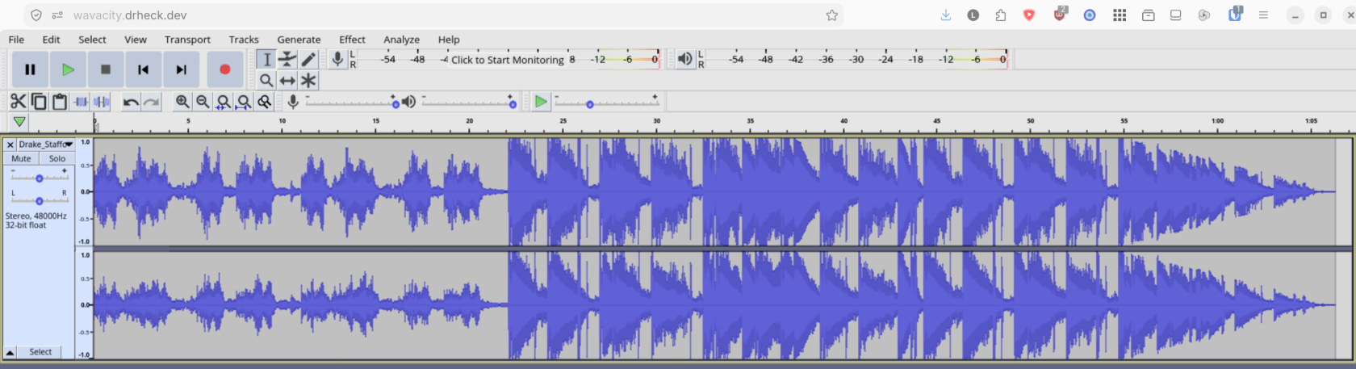This screenshot has height=369, width=1356.
Task: Select the Draw pencil tool
Action: point(308,59)
